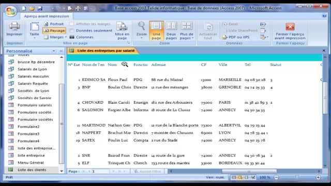The height and width of the screenshot is (186, 331).
Task: Export to Liste SharePoint
Action: pos(240,30)
